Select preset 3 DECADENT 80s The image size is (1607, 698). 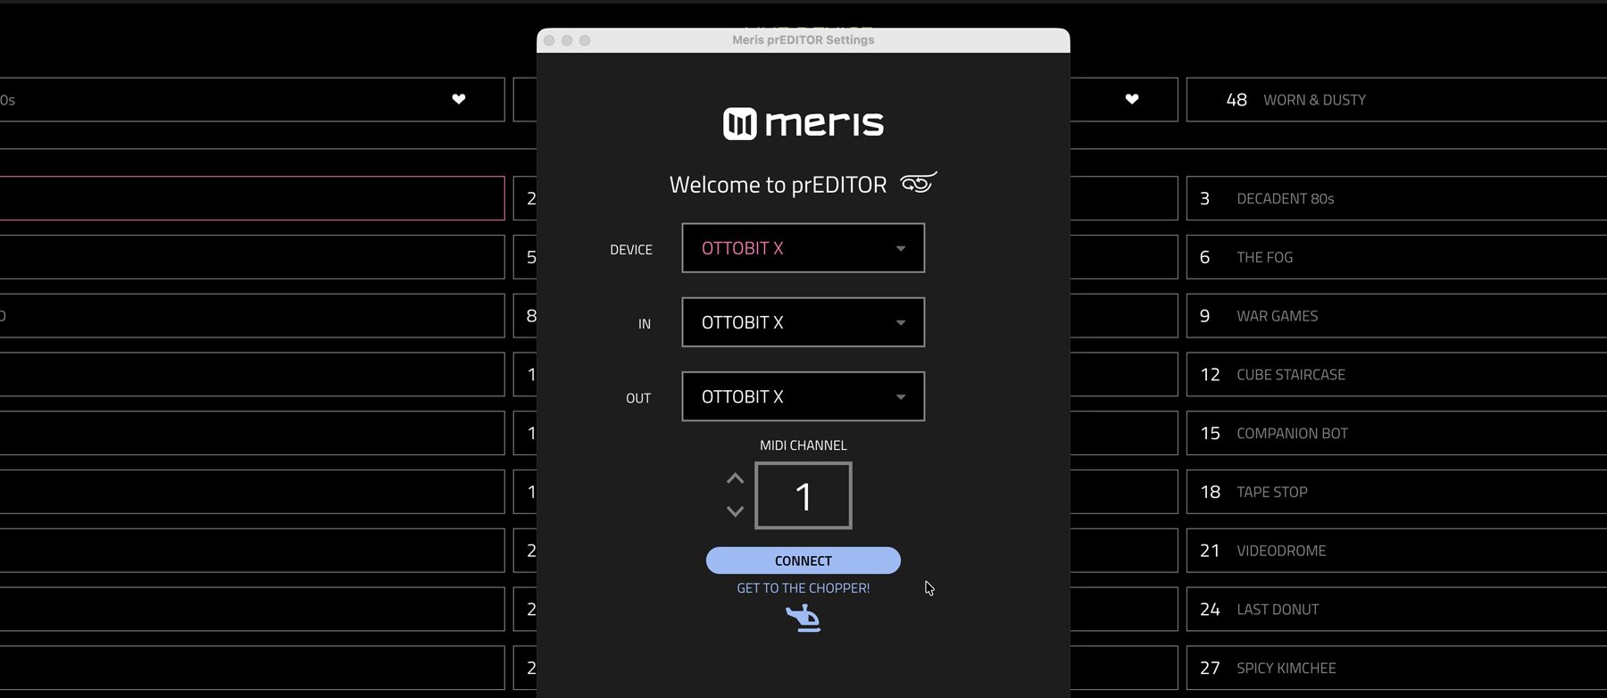click(1396, 198)
